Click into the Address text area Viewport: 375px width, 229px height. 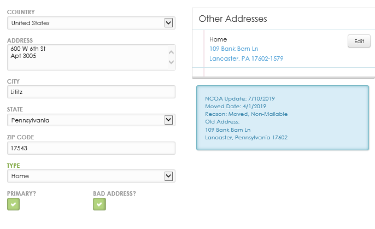(87, 57)
